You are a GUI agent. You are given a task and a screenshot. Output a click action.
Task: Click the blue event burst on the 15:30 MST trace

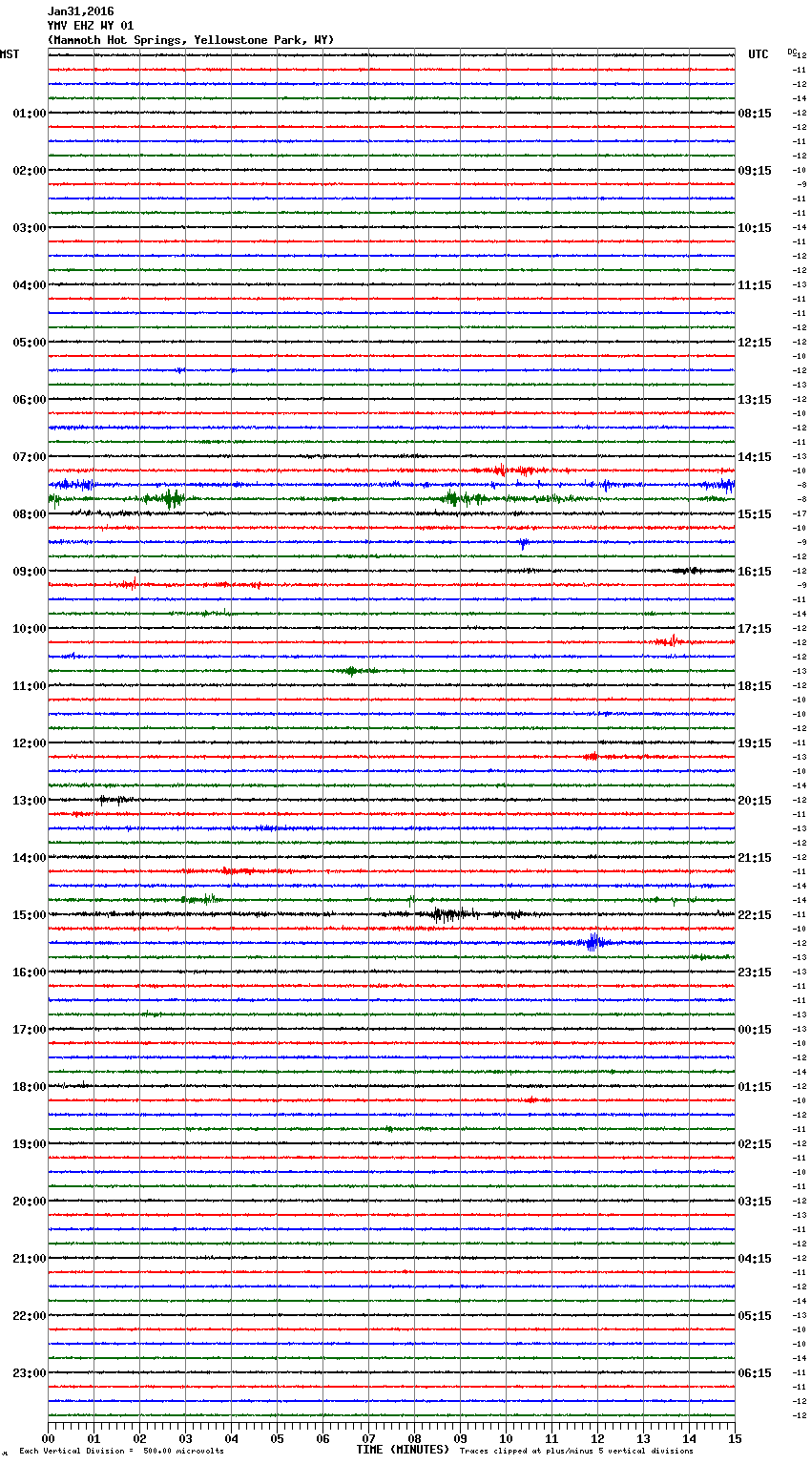593,943
